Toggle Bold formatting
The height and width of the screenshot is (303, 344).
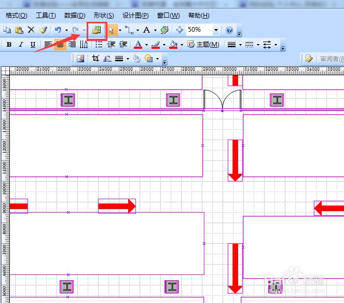(9, 45)
